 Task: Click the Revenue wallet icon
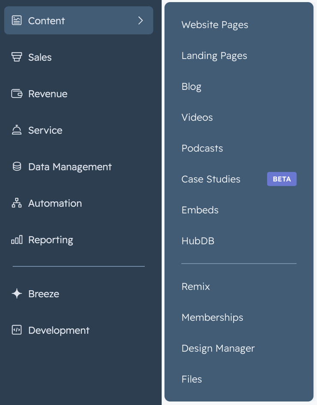[17, 93]
